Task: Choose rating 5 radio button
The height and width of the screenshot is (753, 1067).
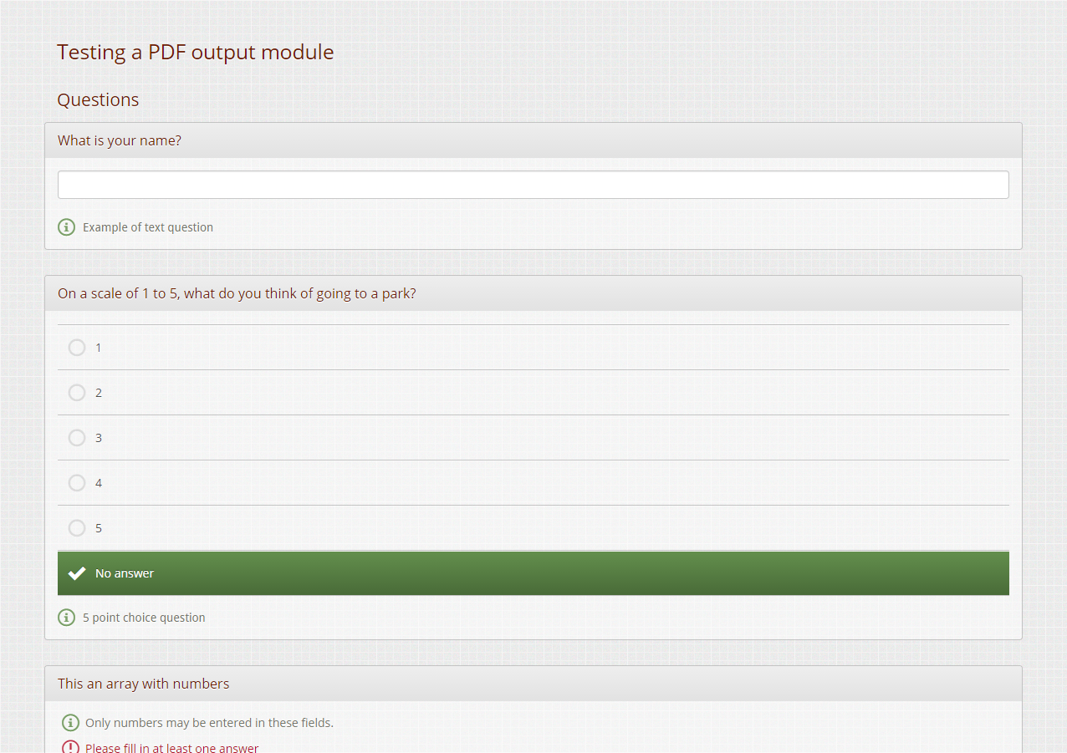Action: point(77,528)
